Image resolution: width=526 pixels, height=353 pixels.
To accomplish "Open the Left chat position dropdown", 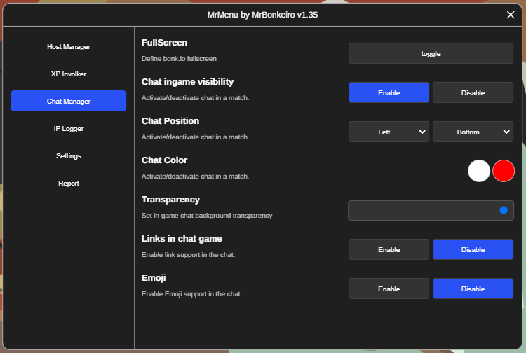I will (x=389, y=132).
